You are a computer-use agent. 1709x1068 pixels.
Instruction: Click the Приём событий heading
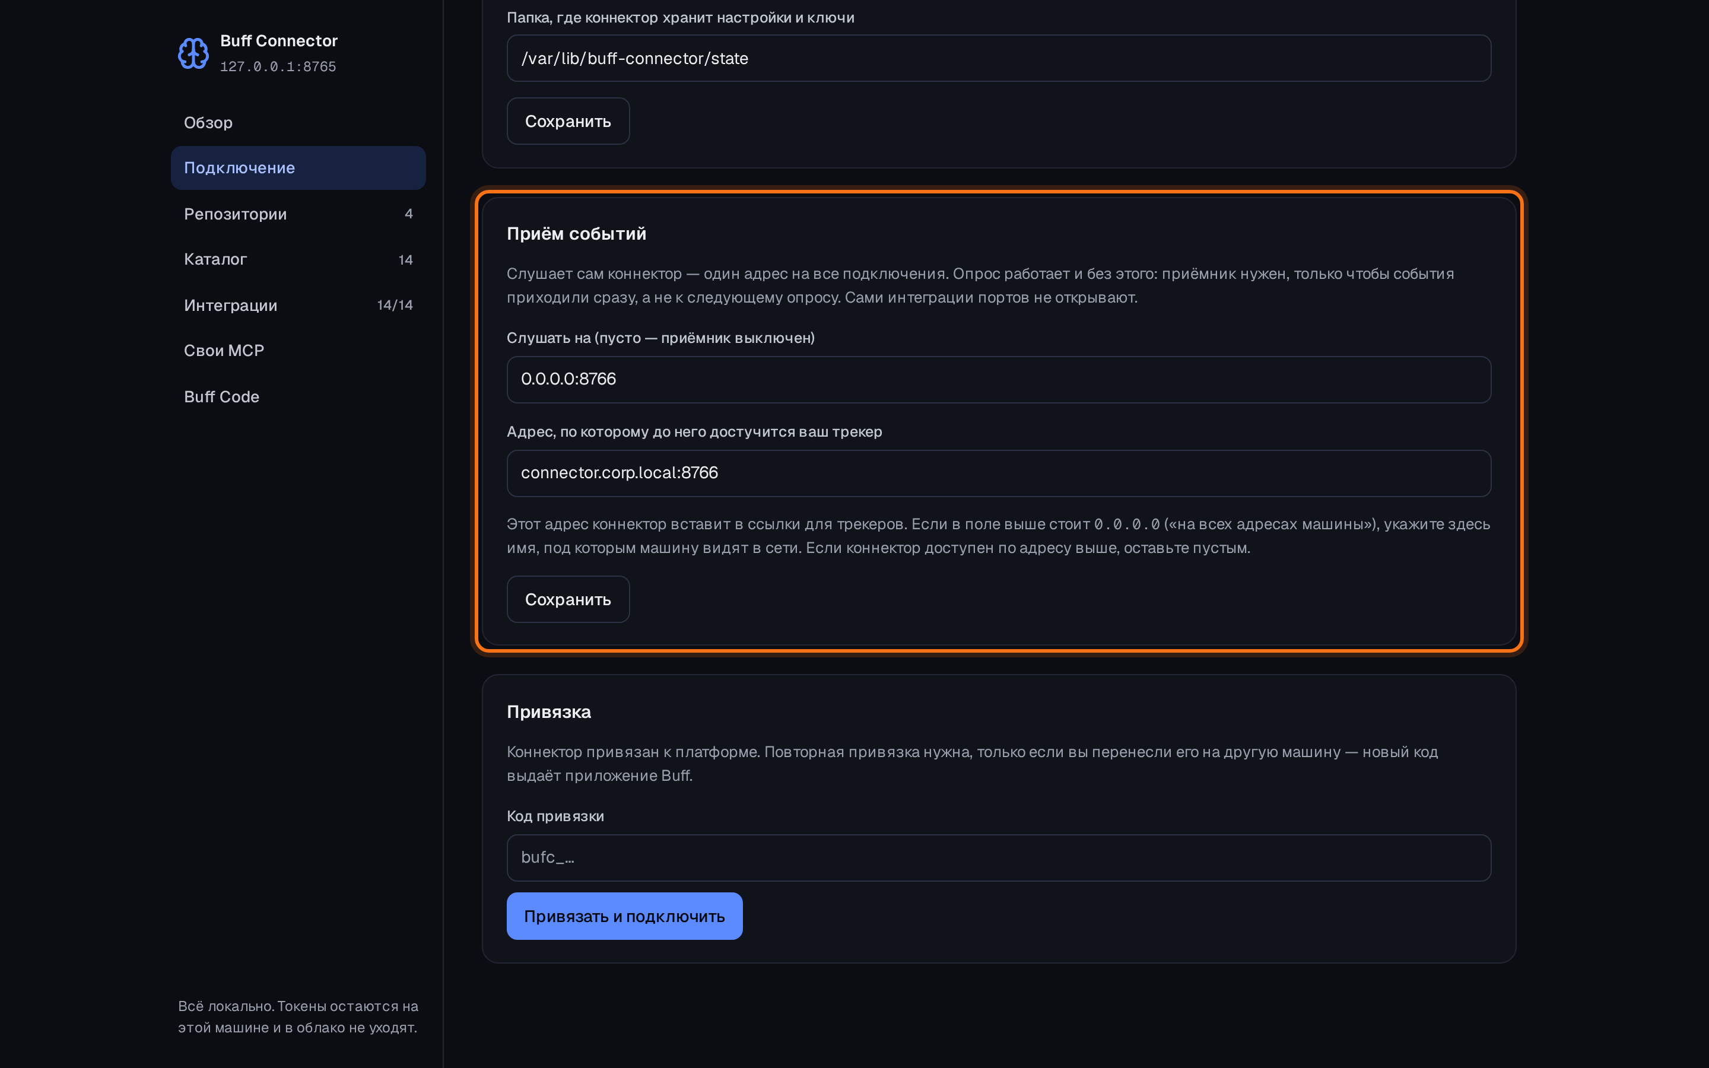point(576,234)
